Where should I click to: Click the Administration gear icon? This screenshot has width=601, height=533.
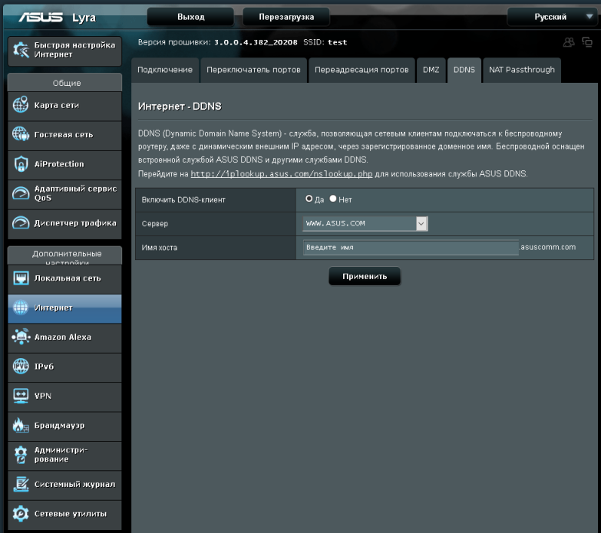tap(21, 455)
